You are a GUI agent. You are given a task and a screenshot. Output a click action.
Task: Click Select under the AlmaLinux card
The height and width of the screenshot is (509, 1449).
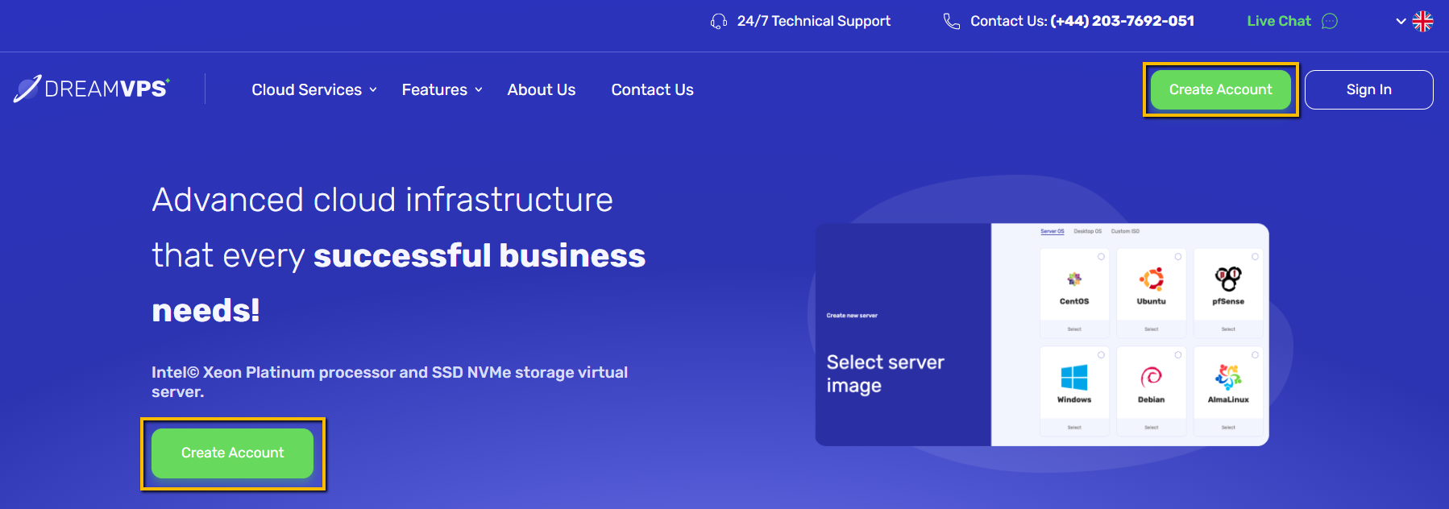point(1228,428)
